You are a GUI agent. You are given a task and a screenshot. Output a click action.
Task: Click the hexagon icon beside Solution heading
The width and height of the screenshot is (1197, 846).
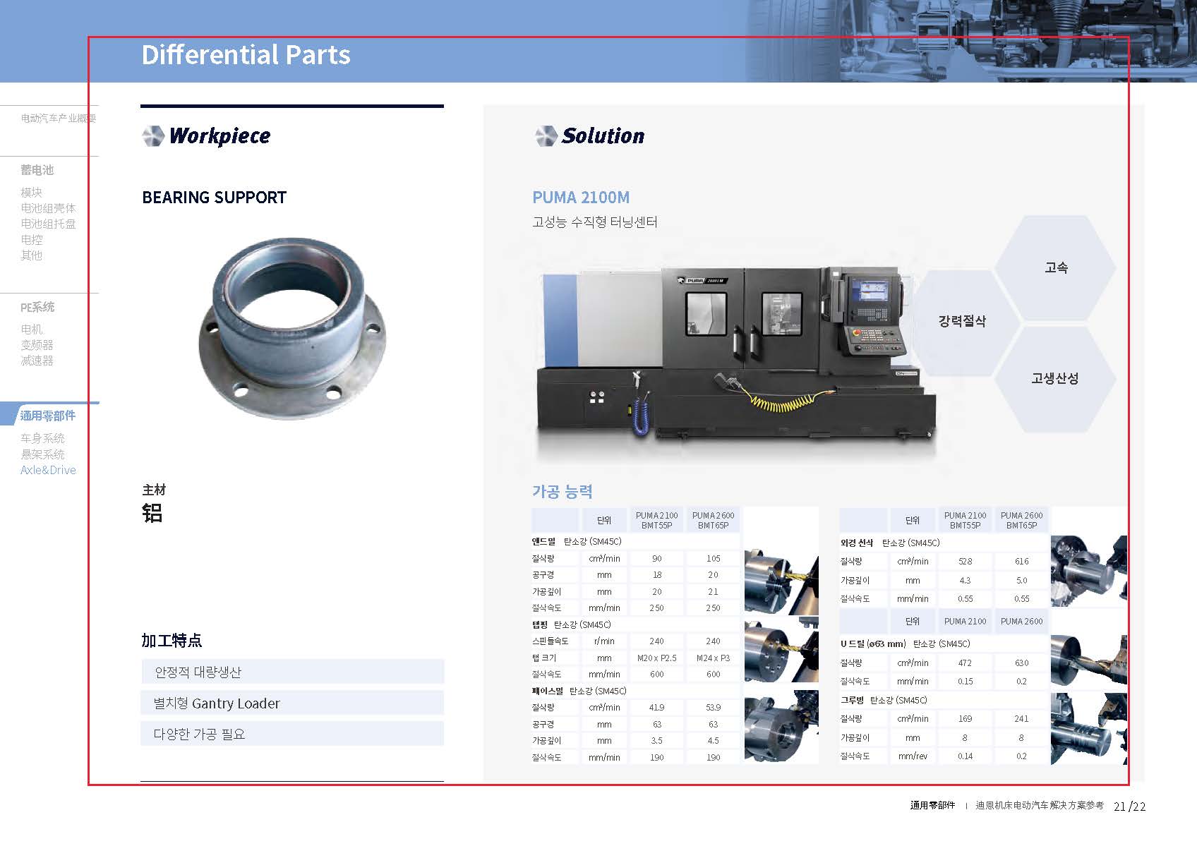(546, 136)
